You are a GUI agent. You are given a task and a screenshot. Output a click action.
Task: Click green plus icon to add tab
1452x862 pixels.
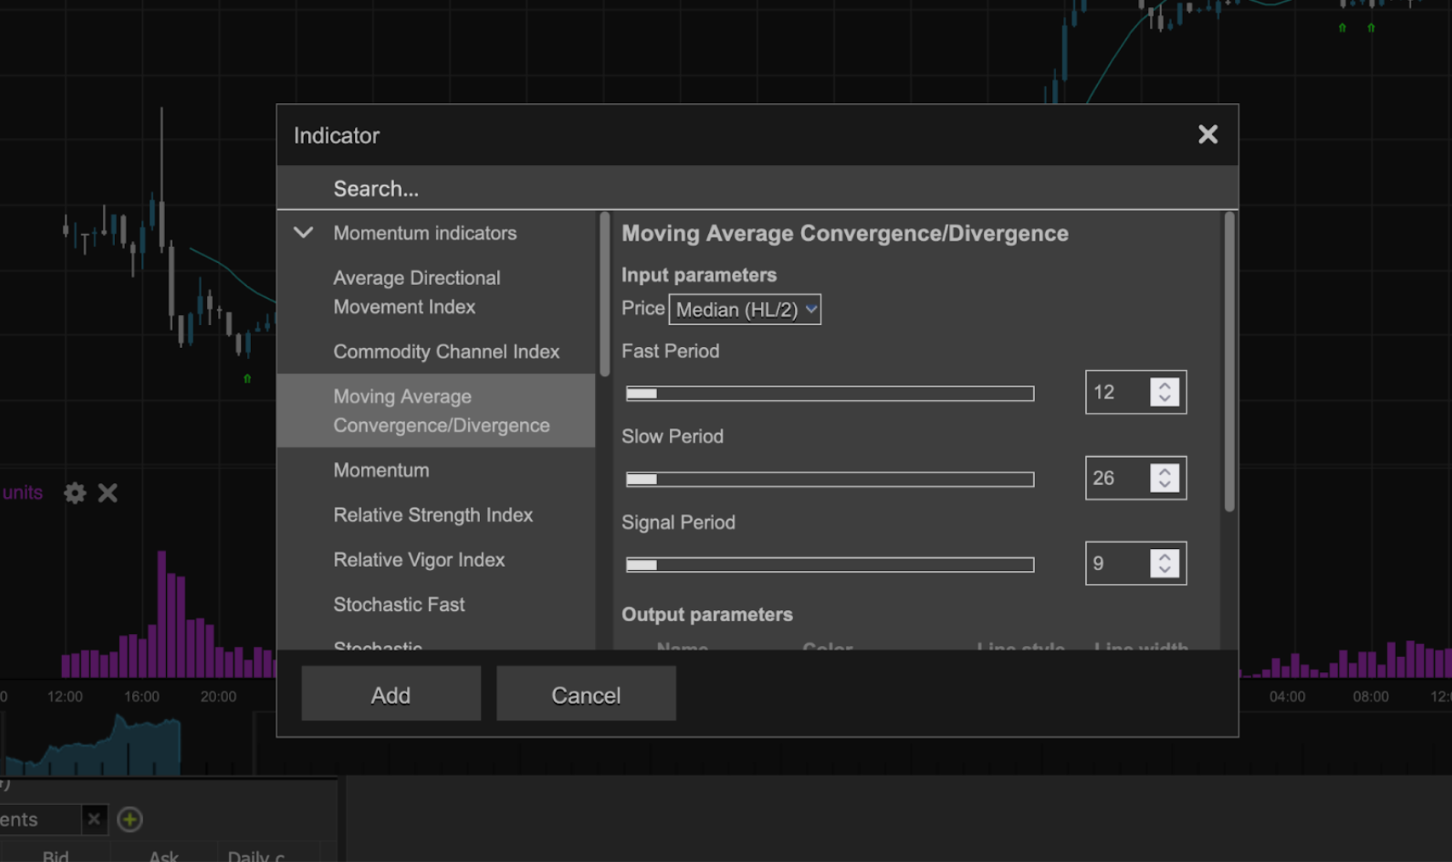[x=129, y=819]
